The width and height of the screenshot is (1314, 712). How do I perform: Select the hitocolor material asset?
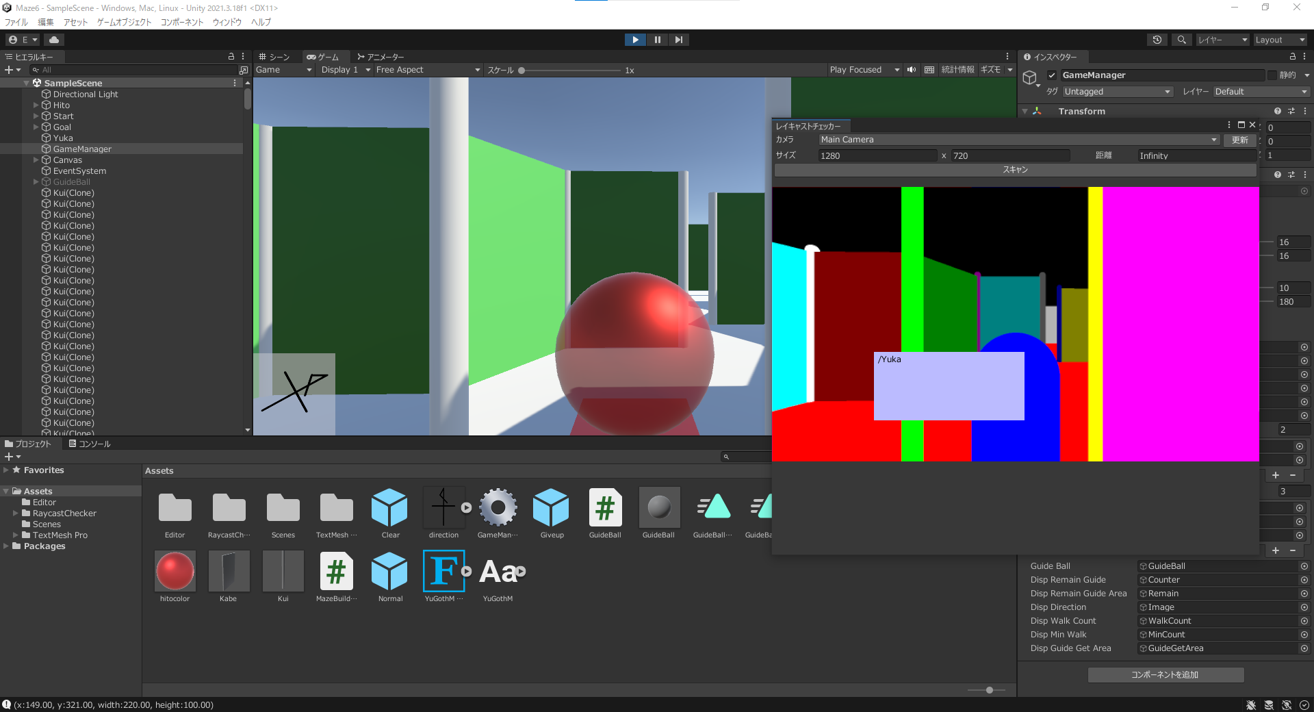coord(175,576)
